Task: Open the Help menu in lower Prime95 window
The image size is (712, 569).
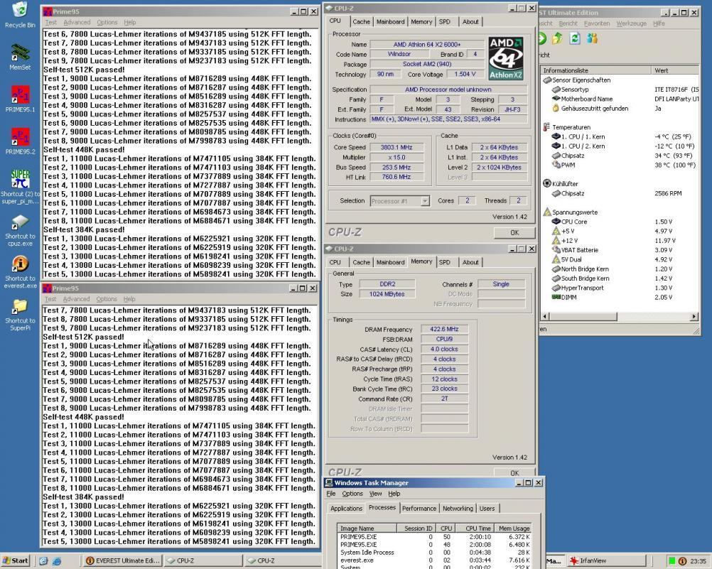Action: [129, 299]
